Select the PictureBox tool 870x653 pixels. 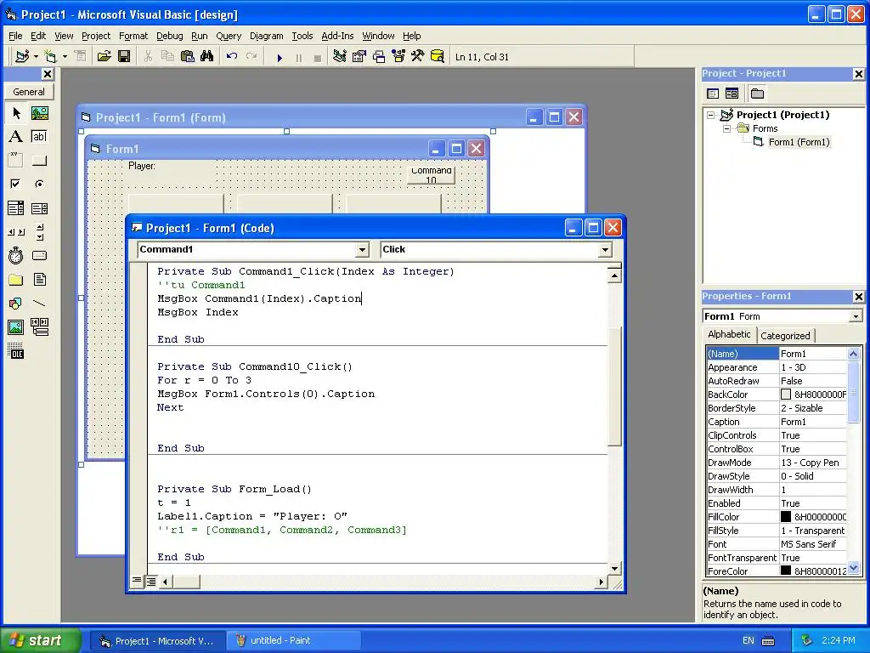pyautogui.click(x=39, y=113)
